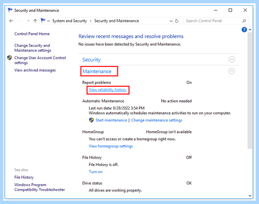This screenshot has height=204, width=259.
Task: Click the Back navigation arrow
Action: pos(11,21)
